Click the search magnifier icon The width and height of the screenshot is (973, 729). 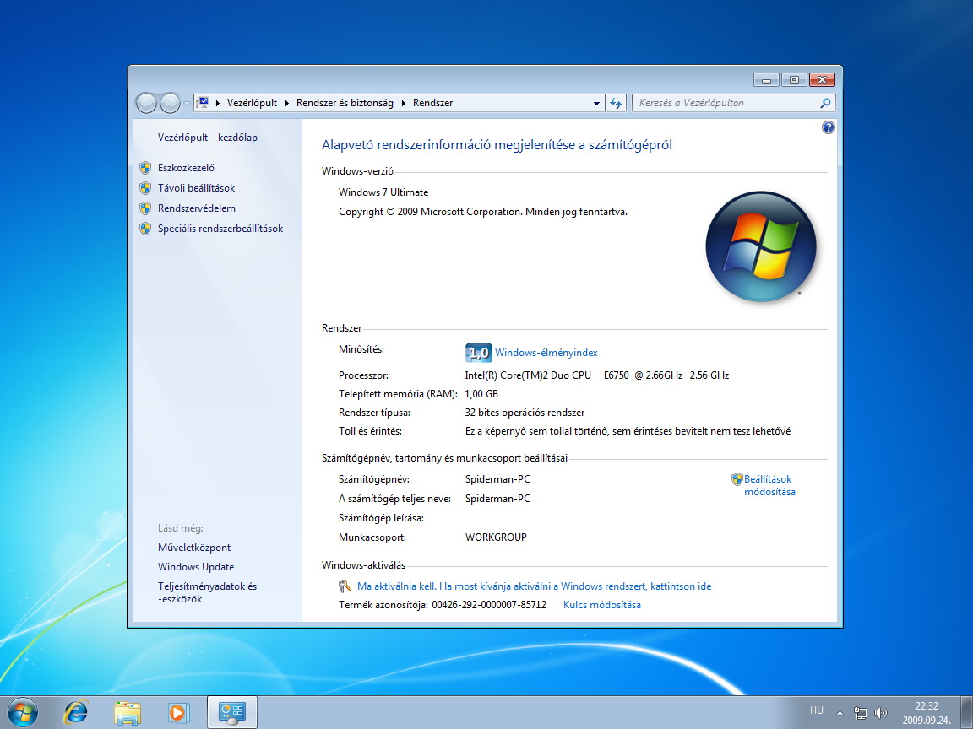click(x=825, y=103)
